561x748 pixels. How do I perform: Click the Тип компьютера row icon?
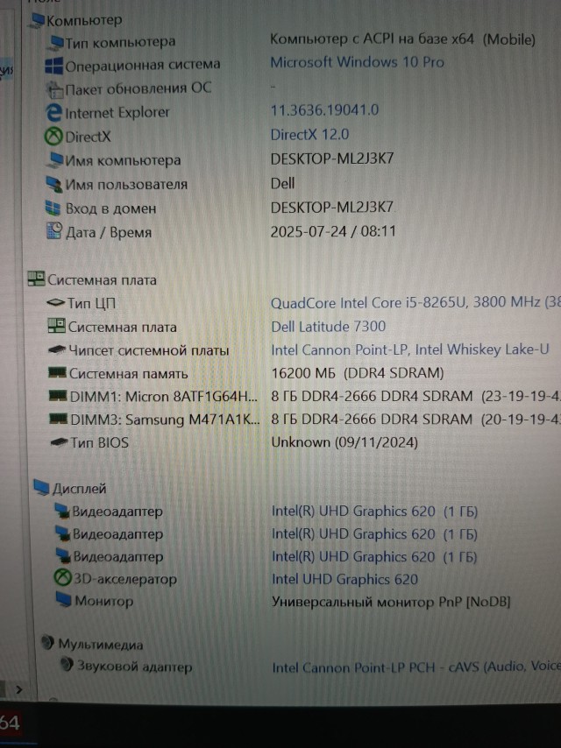[56, 42]
